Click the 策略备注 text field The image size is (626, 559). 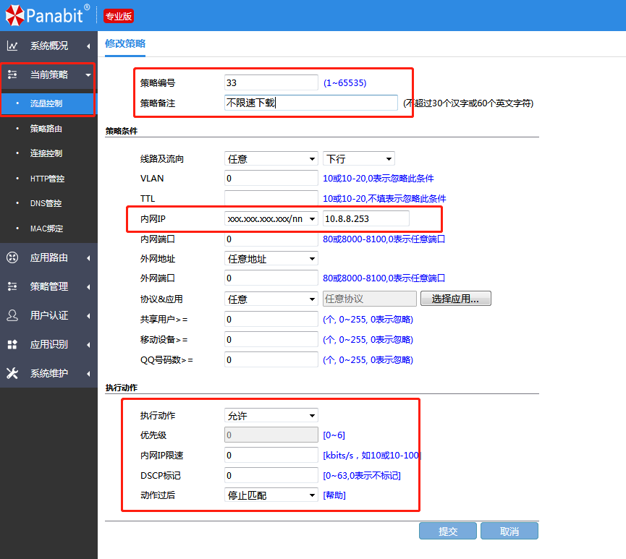click(x=310, y=103)
